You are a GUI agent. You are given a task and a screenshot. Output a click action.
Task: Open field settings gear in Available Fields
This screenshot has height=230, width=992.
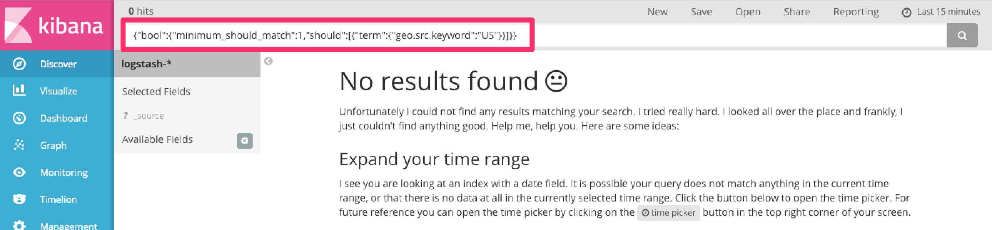(x=244, y=141)
